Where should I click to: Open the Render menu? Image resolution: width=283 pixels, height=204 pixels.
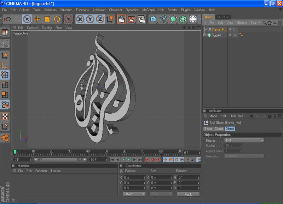coord(172,10)
